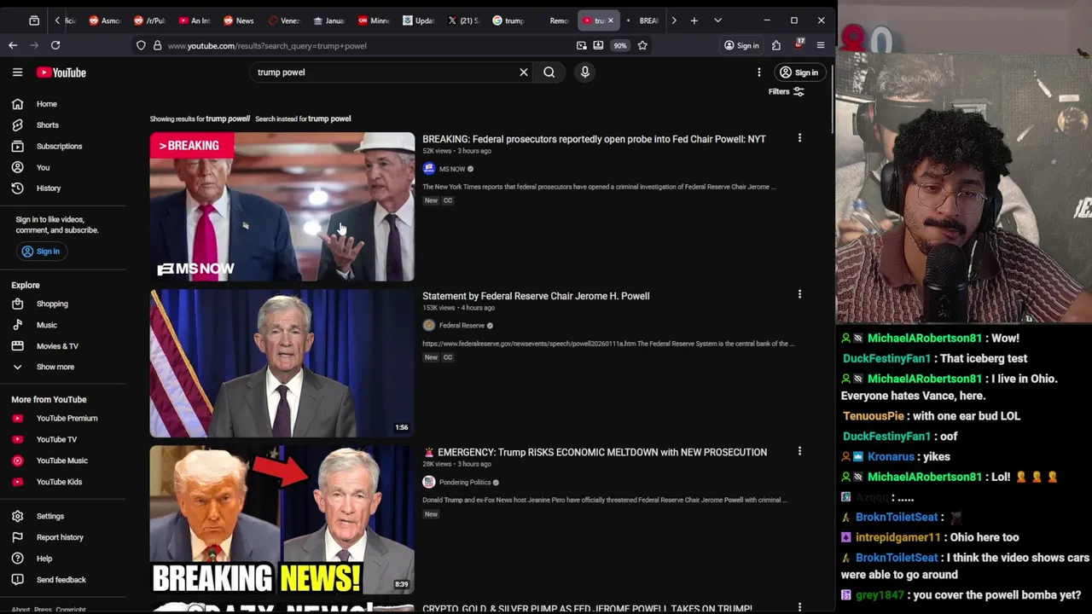Open more options for the Federal Reserve video
The width and height of the screenshot is (1092, 614).
click(799, 294)
